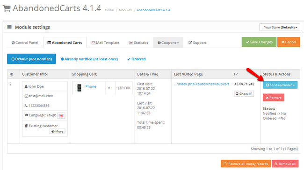Image resolution: width=304 pixels, height=170 pixels.
Task: Click the Check IP button
Action: [244, 94]
